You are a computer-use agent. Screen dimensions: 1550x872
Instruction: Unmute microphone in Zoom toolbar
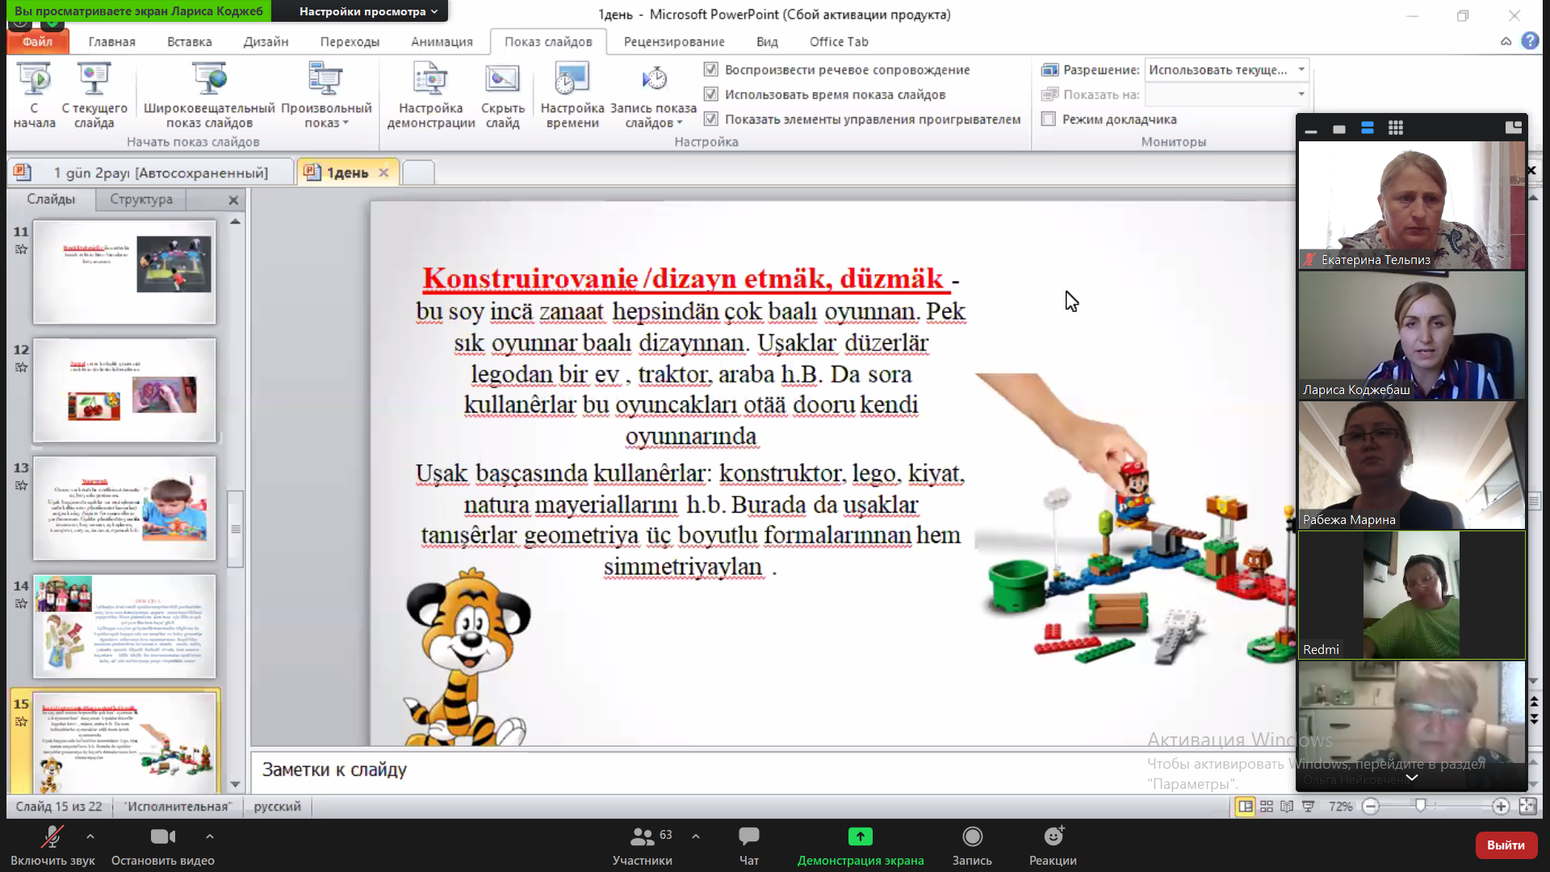[x=52, y=837]
